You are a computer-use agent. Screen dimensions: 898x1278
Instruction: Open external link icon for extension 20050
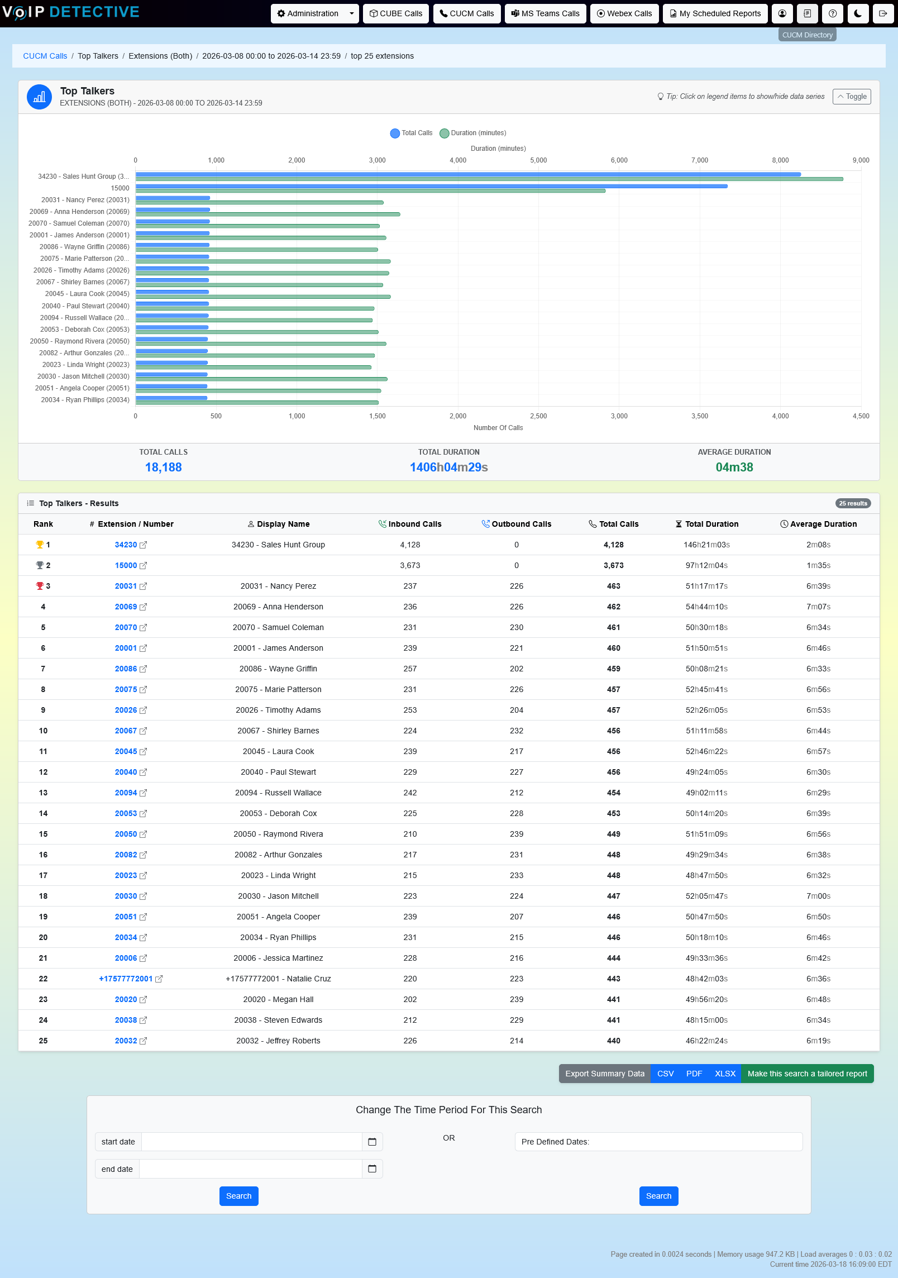coord(143,834)
